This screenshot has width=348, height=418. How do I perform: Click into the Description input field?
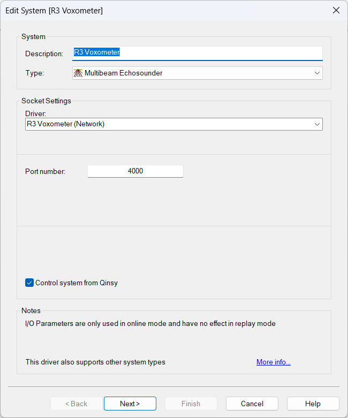tap(198, 53)
